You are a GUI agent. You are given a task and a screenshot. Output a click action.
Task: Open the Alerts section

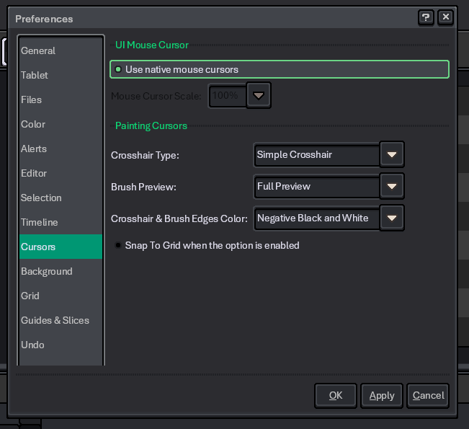click(34, 149)
